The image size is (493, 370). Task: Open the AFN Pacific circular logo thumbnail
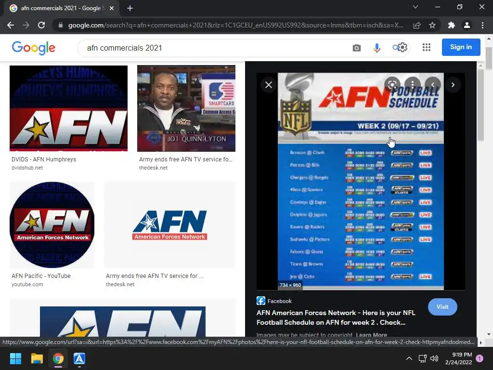[52, 225]
